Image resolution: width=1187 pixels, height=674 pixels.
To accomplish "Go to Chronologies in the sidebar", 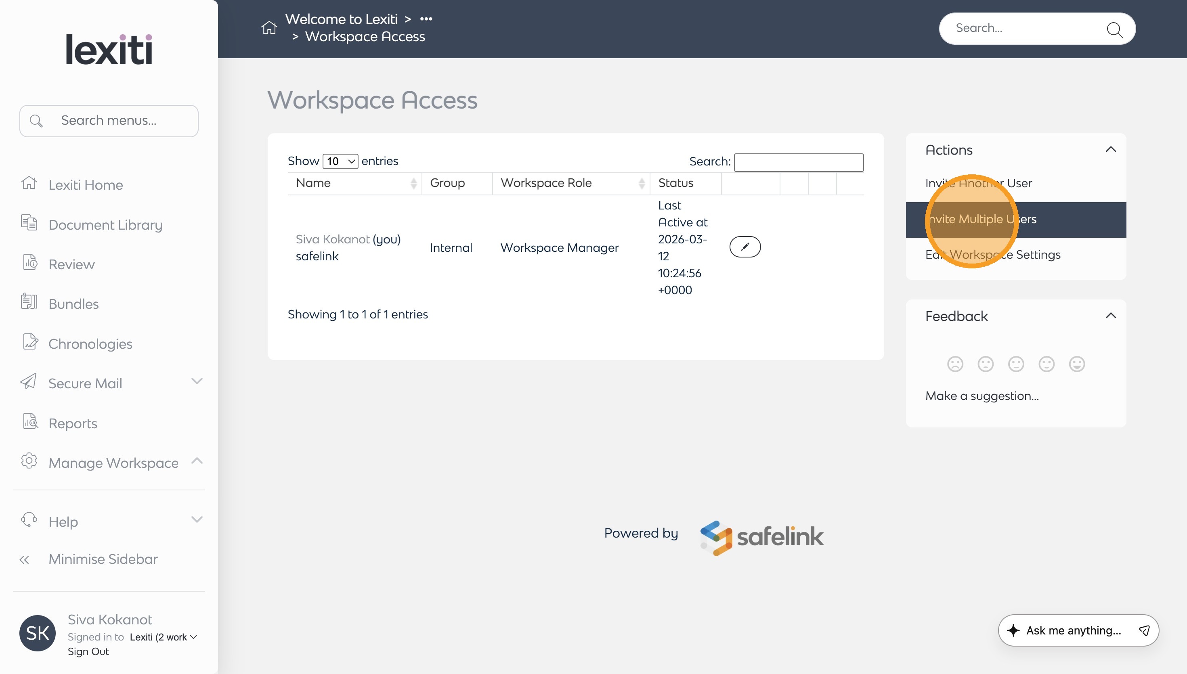I will [90, 343].
